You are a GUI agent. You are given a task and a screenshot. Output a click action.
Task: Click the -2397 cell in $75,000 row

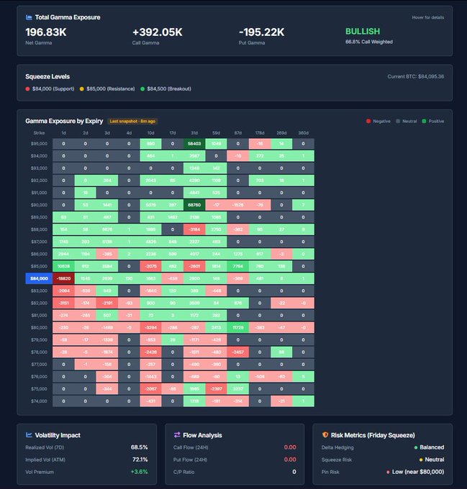[x=216, y=389]
